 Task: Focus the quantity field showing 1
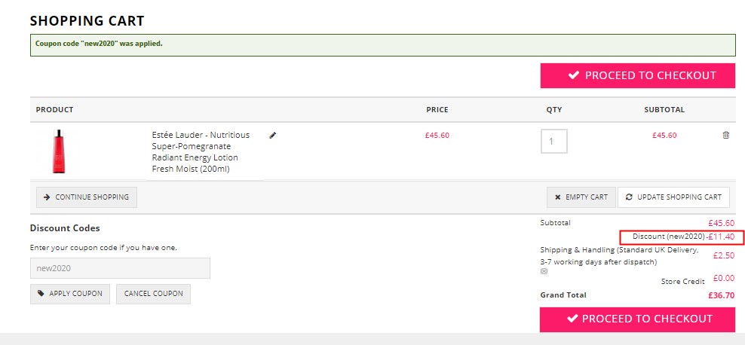tap(553, 142)
